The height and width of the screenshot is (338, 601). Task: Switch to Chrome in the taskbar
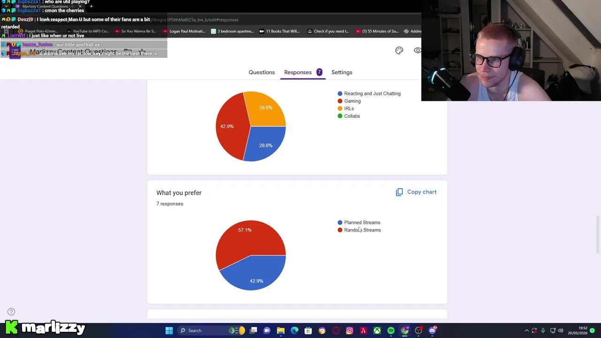[405, 330]
